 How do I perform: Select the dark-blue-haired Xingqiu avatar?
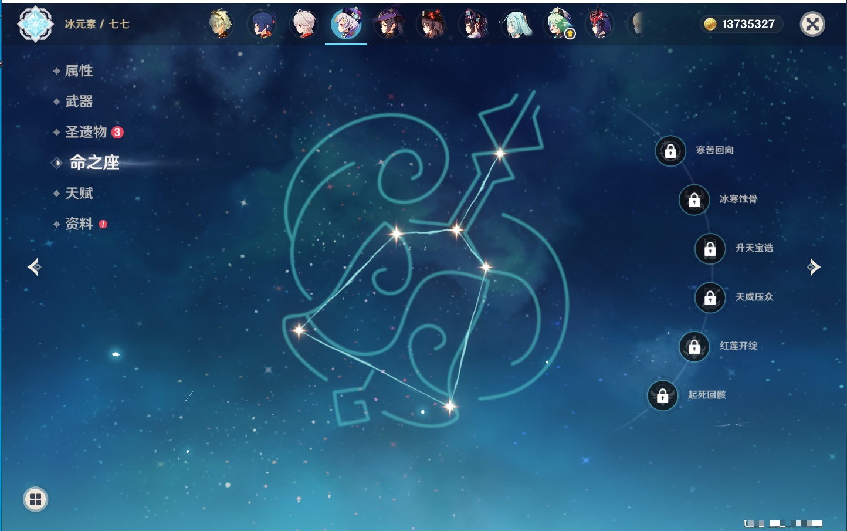tap(262, 24)
